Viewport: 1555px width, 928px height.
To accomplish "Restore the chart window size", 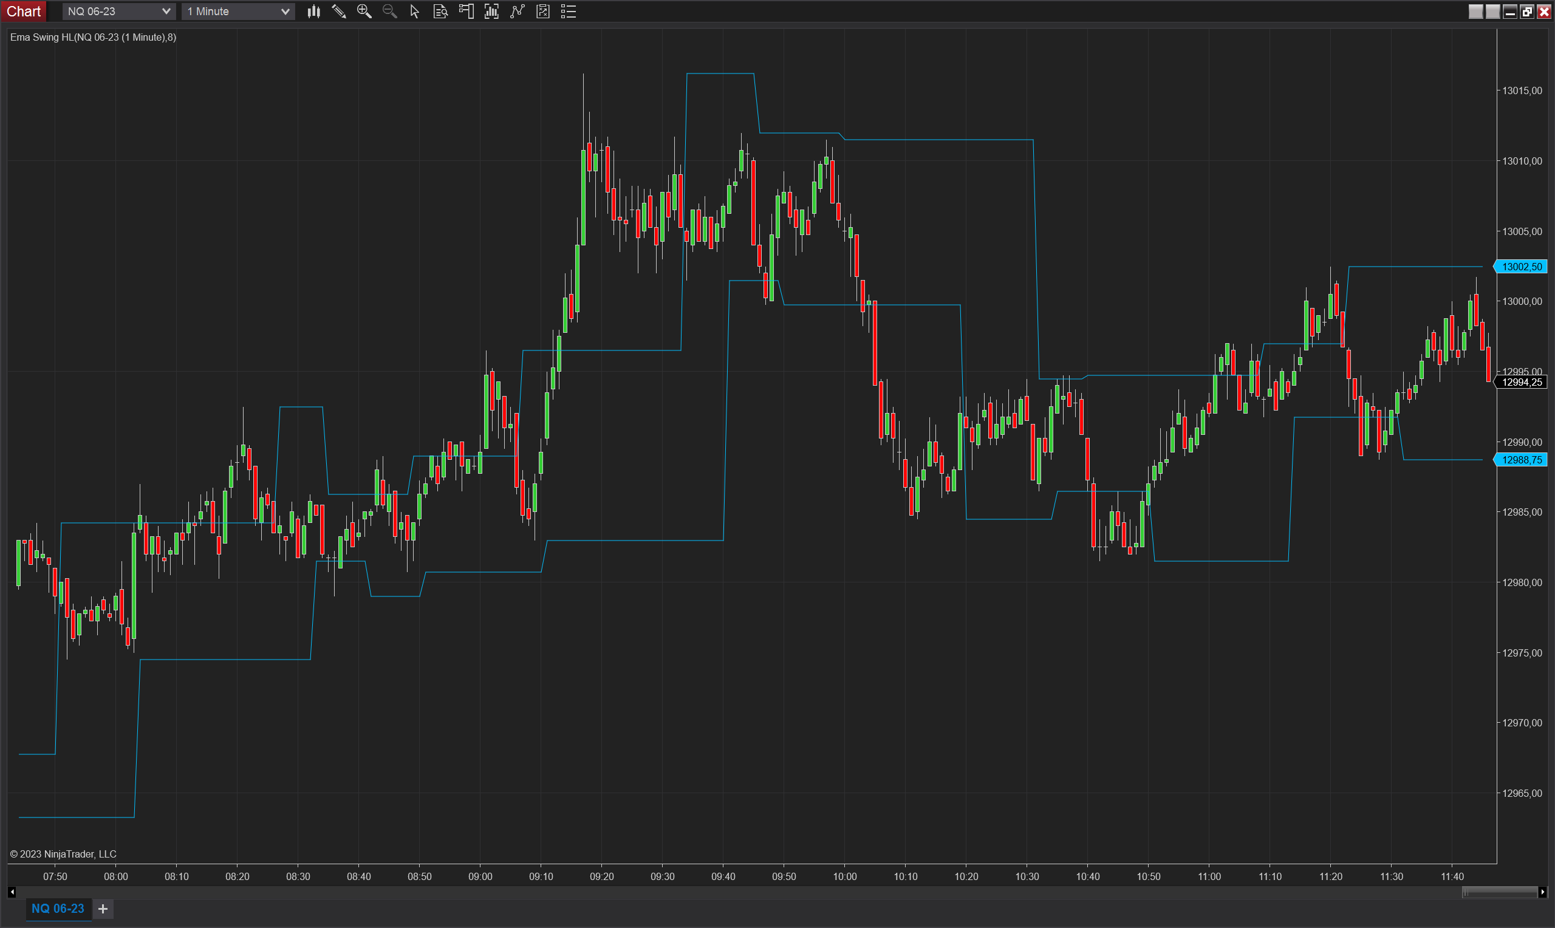I will click(x=1527, y=12).
